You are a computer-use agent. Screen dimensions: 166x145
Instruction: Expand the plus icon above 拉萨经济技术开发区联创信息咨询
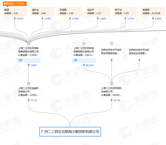click(111, 43)
